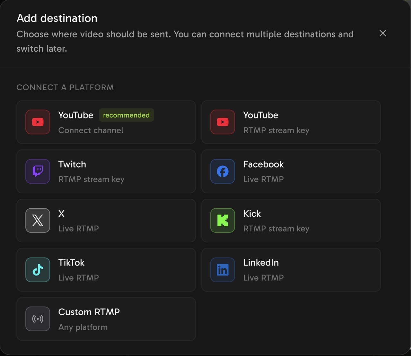Screen dimensions: 411x356
Task: Choose the Facebook logo icon
Action: coord(223,171)
